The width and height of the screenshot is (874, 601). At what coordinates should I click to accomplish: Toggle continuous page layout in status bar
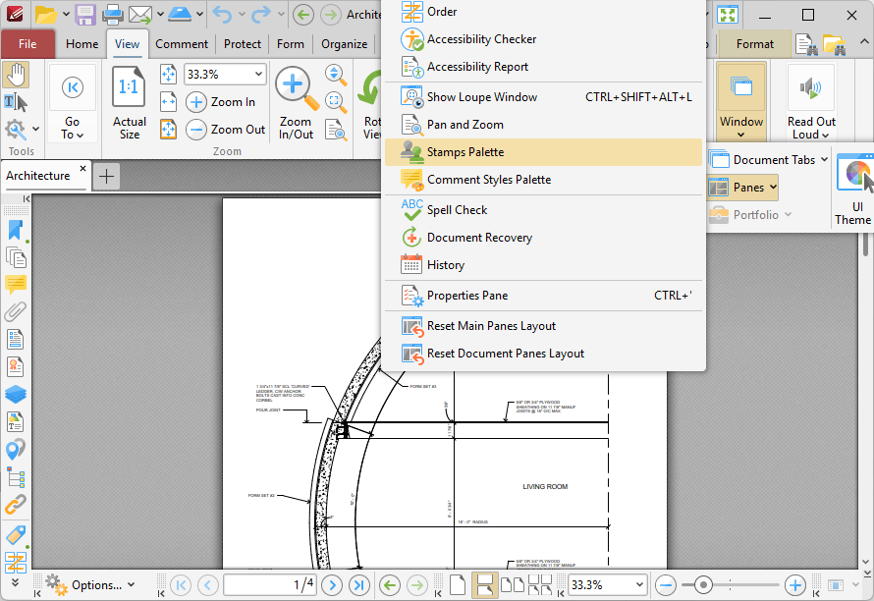(484, 585)
